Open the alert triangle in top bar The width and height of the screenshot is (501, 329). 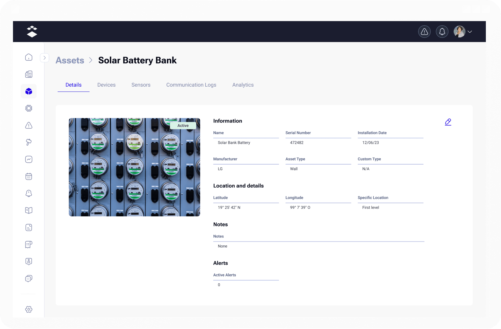pos(424,32)
